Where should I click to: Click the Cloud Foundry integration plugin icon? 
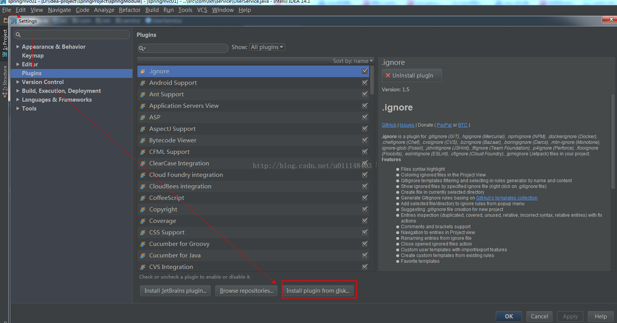pos(143,175)
